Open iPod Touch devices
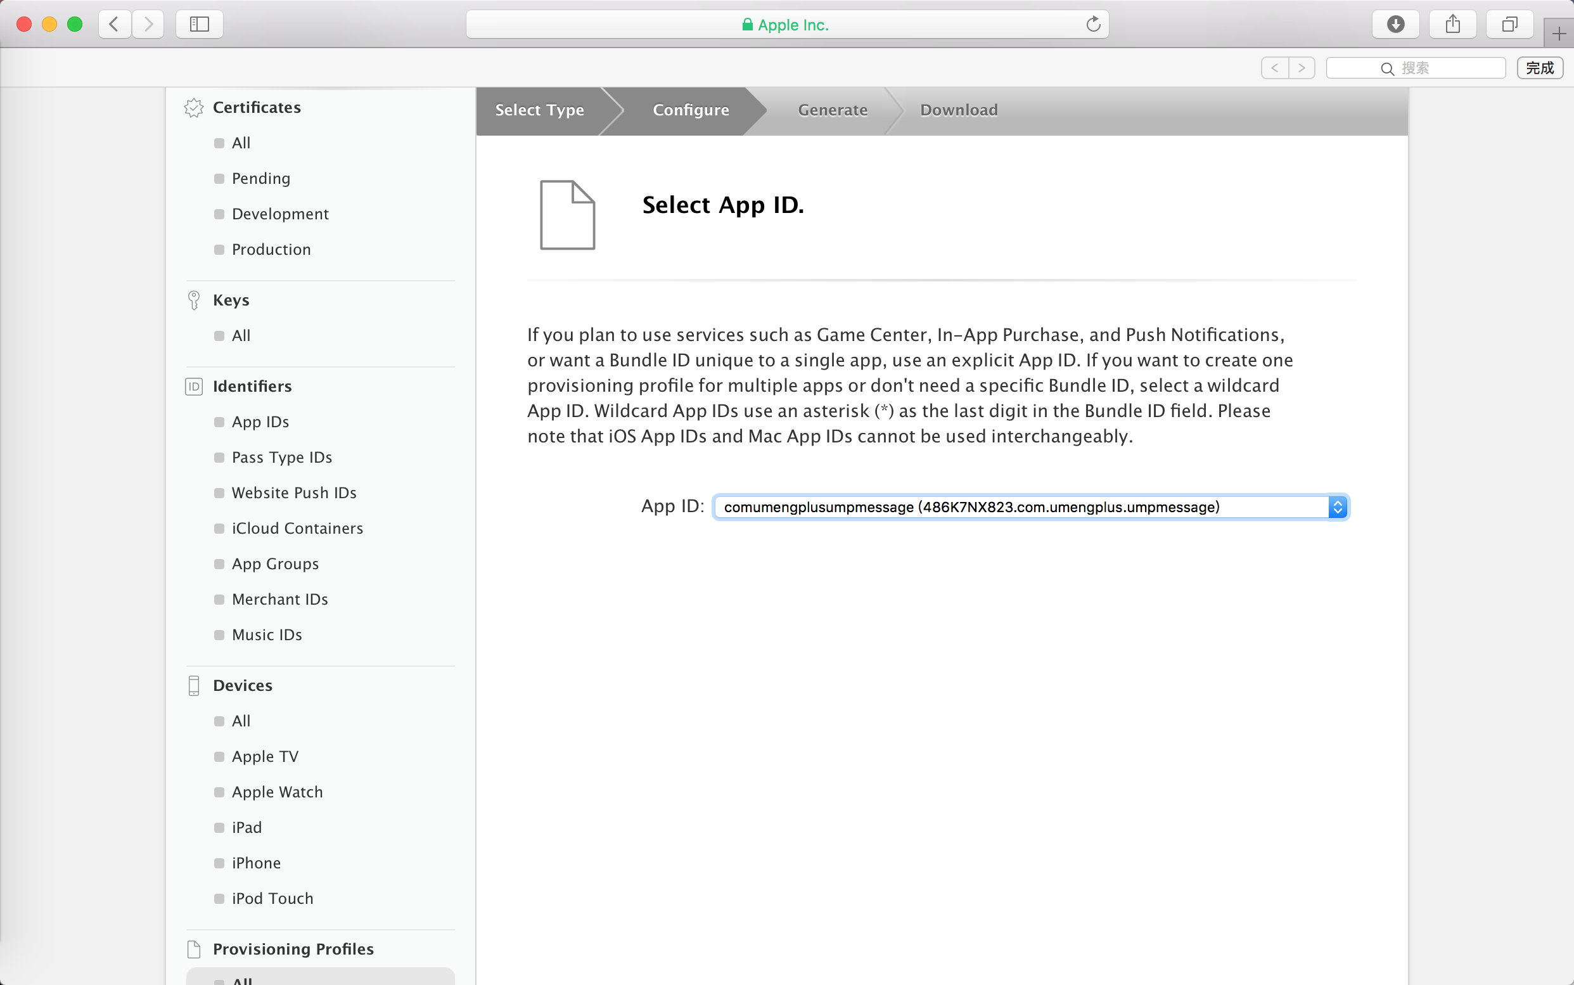 pyautogui.click(x=272, y=899)
